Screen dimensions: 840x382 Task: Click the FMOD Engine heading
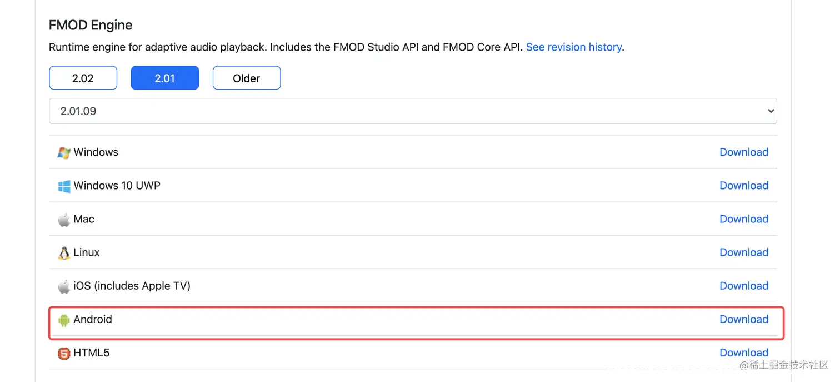click(91, 25)
